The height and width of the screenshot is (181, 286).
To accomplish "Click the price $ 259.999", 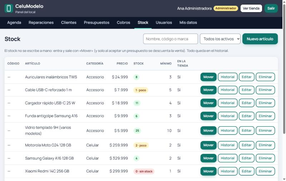I will point(119,145).
